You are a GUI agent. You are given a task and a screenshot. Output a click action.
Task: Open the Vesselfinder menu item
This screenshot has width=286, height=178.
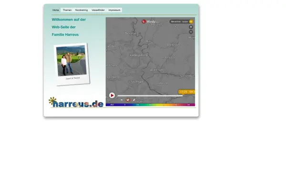point(98,10)
